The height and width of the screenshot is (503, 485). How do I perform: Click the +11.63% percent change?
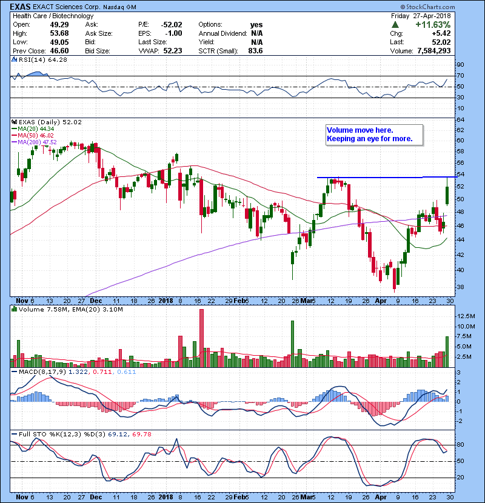[x=433, y=25]
